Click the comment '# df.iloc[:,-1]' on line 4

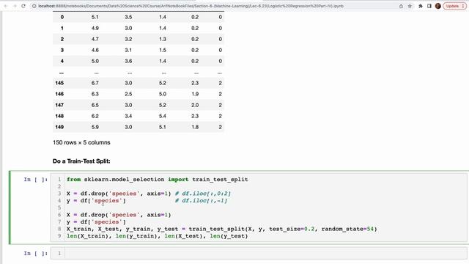coord(201,201)
